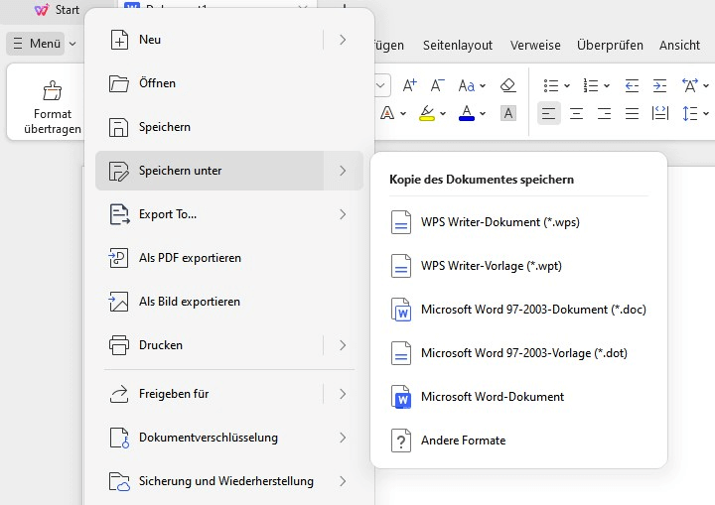This screenshot has width=715, height=505.
Task: Switch to the Ansicht tab
Action: [679, 45]
